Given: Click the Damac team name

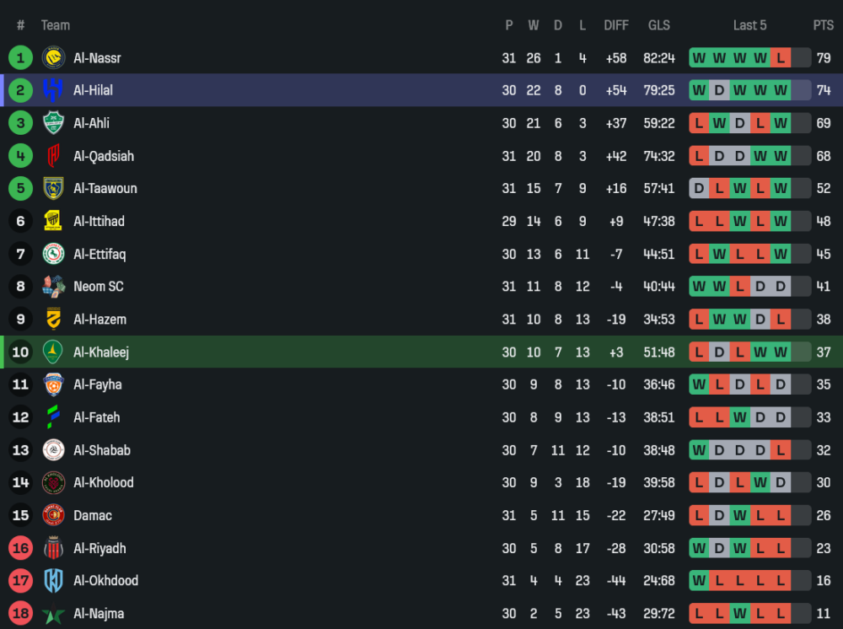Looking at the screenshot, I should tap(93, 515).
